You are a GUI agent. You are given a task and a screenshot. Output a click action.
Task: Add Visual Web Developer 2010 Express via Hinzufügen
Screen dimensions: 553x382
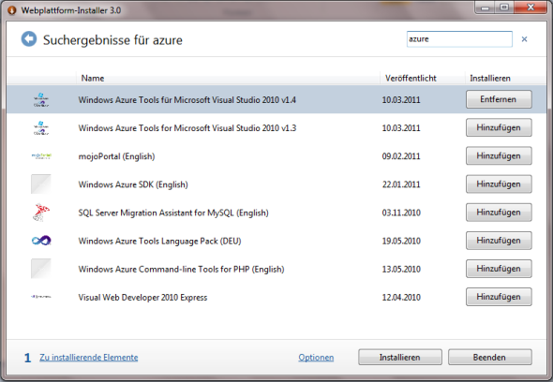(x=499, y=297)
